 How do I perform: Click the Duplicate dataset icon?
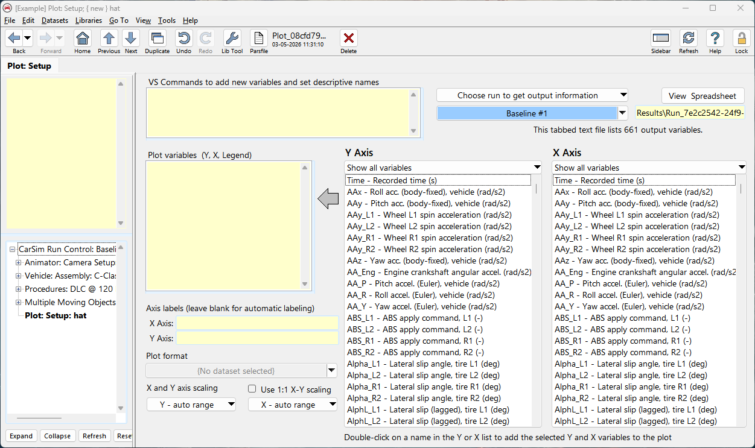157,39
